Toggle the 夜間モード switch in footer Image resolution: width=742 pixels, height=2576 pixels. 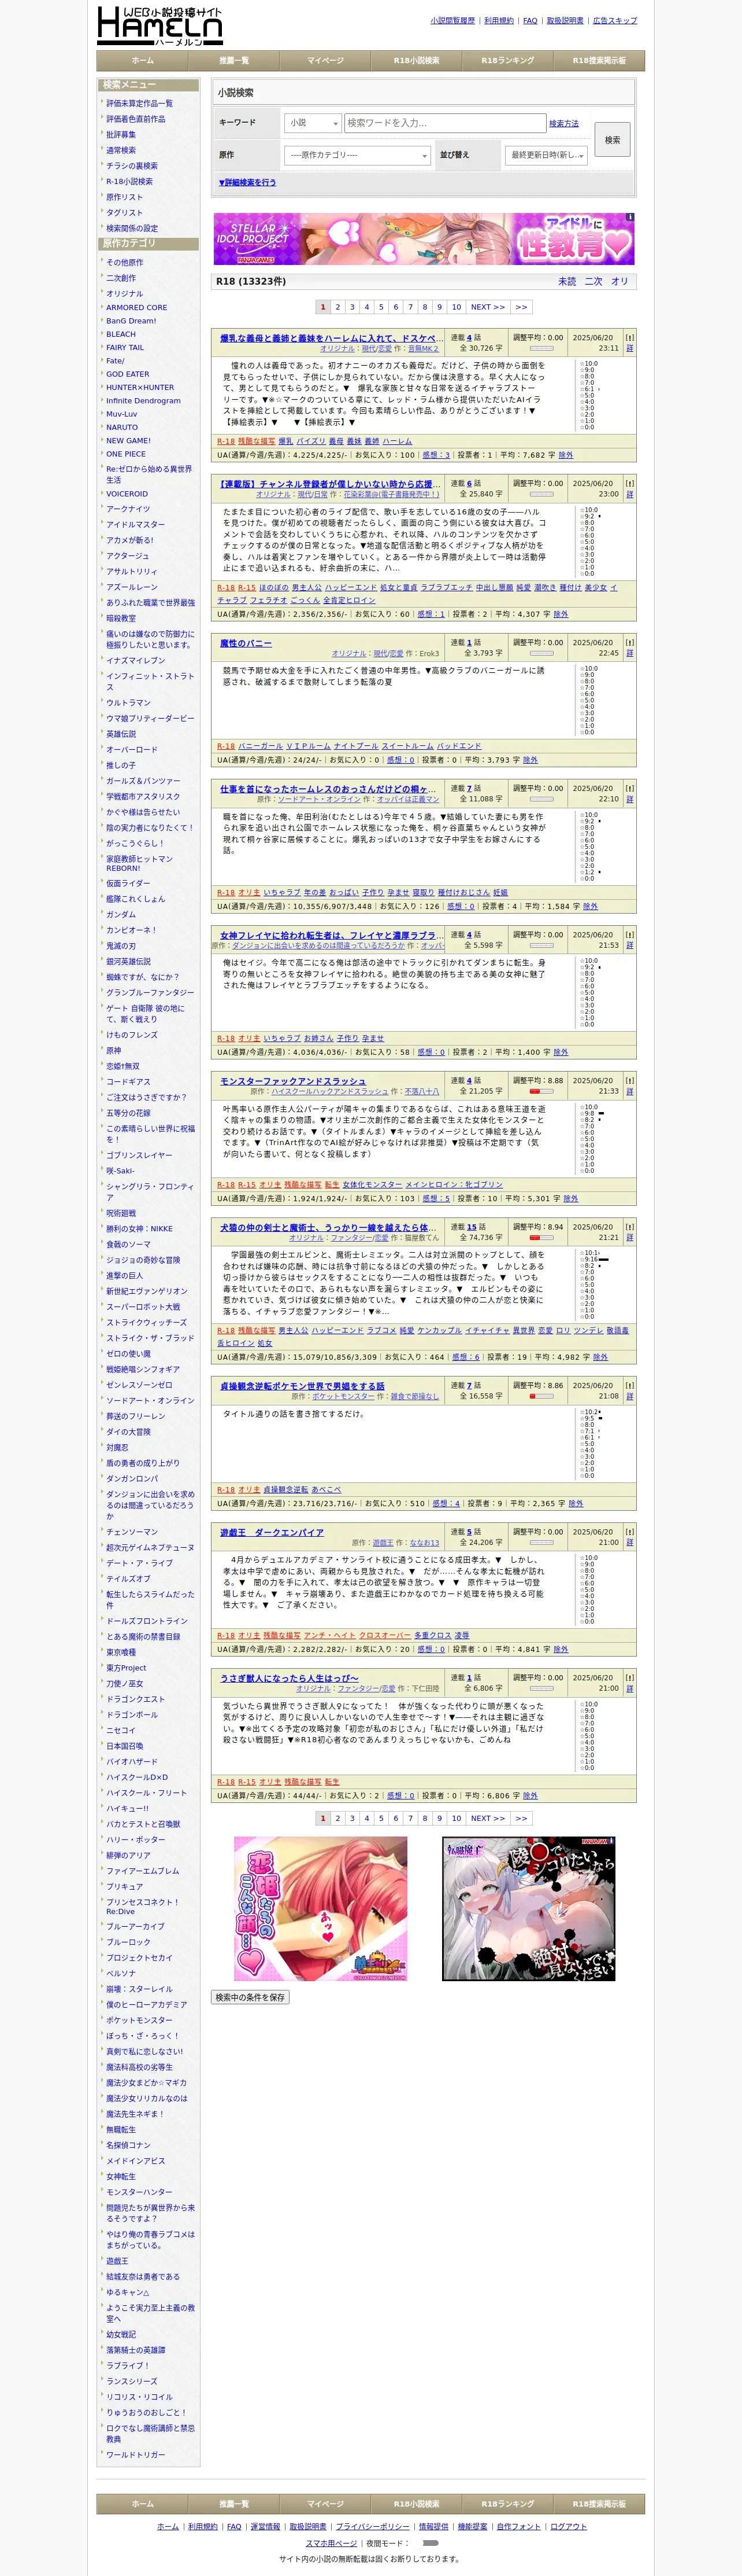coord(431,2542)
